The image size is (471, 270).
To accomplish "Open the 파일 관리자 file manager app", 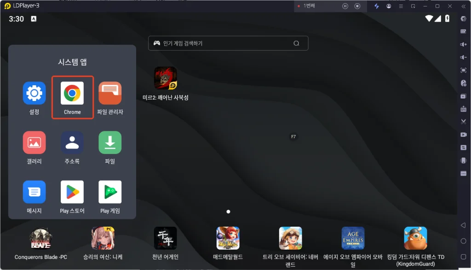I will [110, 93].
